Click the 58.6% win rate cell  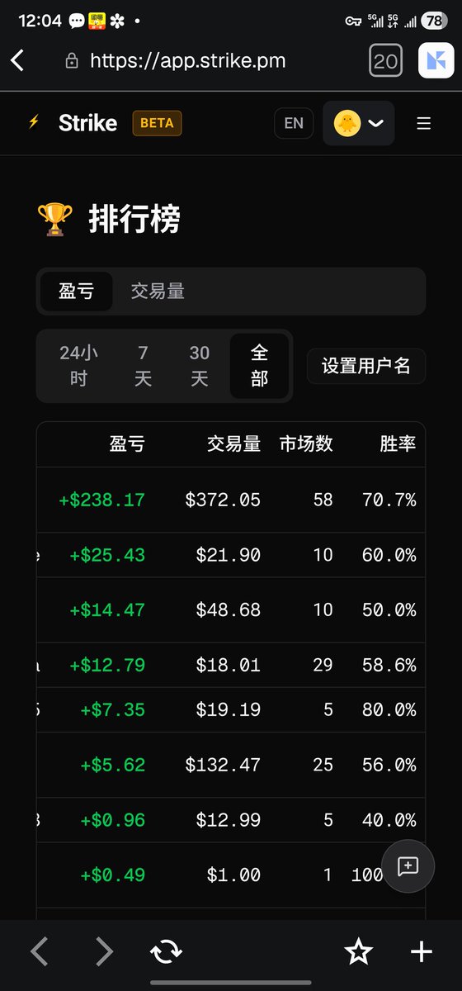click(389, 665)
